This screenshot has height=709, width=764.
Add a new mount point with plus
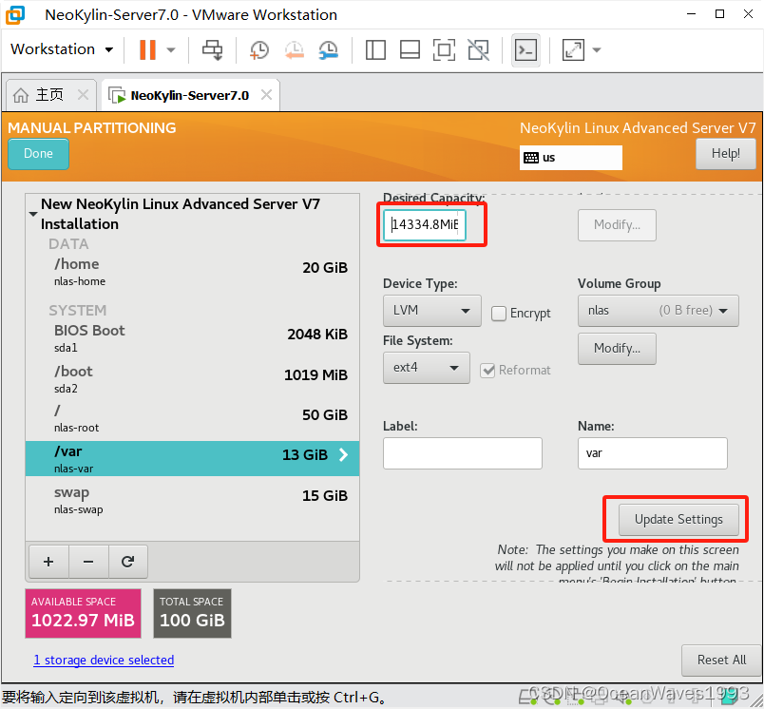pos(48,562)
